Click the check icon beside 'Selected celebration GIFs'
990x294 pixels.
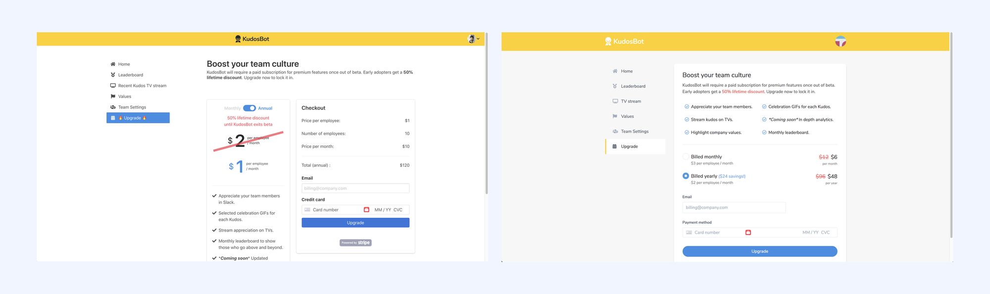[214, 213]
